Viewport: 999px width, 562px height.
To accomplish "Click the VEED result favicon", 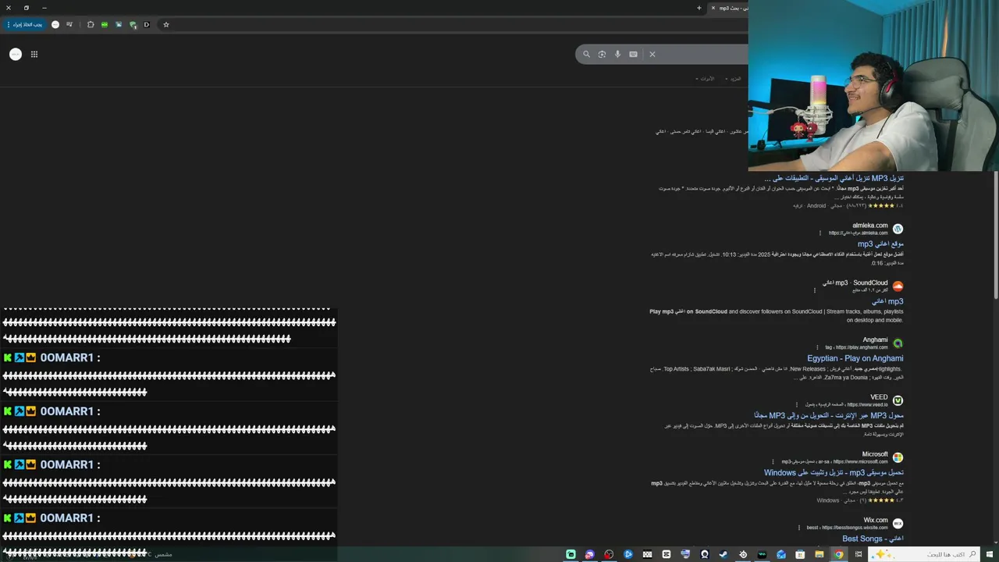I will pos(898,400).
